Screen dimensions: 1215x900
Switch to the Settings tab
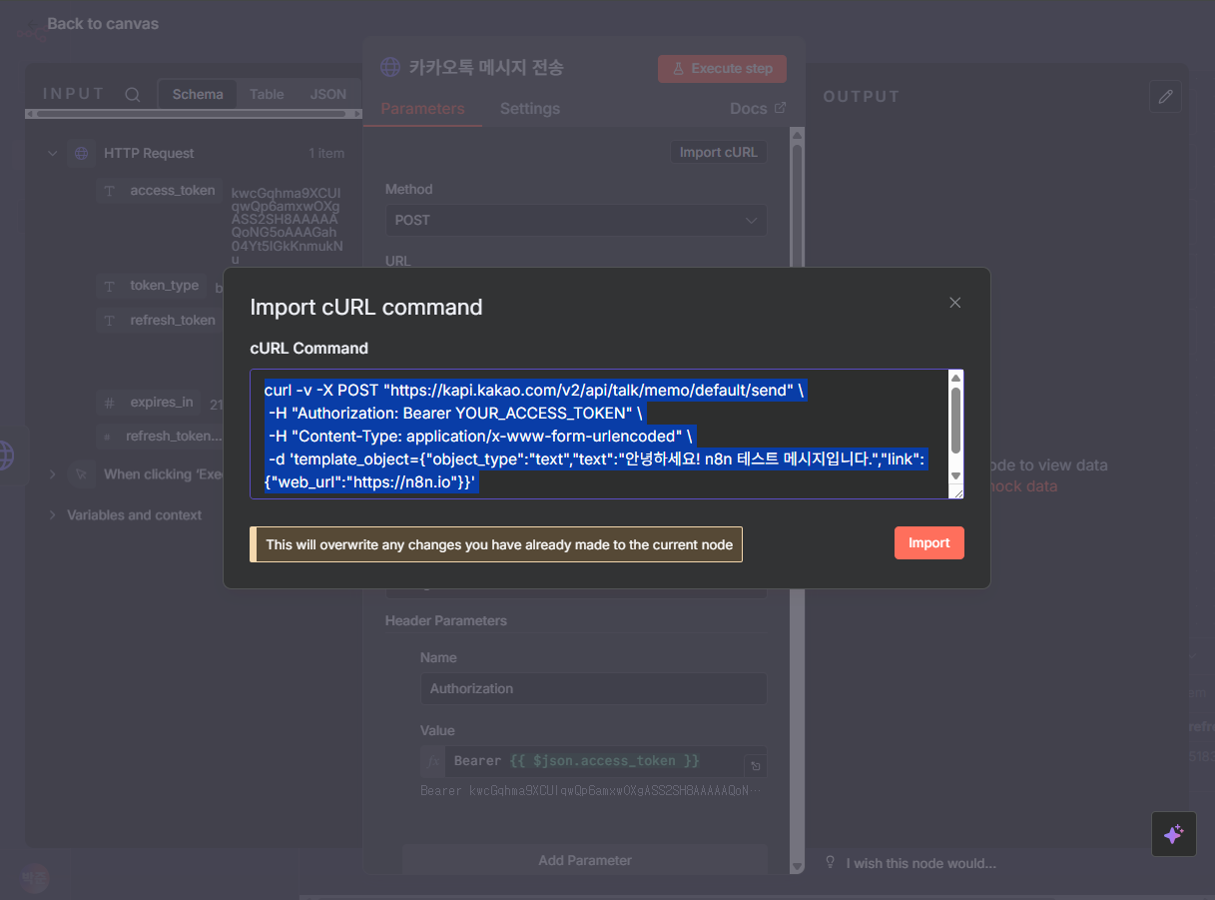point(529,109)
